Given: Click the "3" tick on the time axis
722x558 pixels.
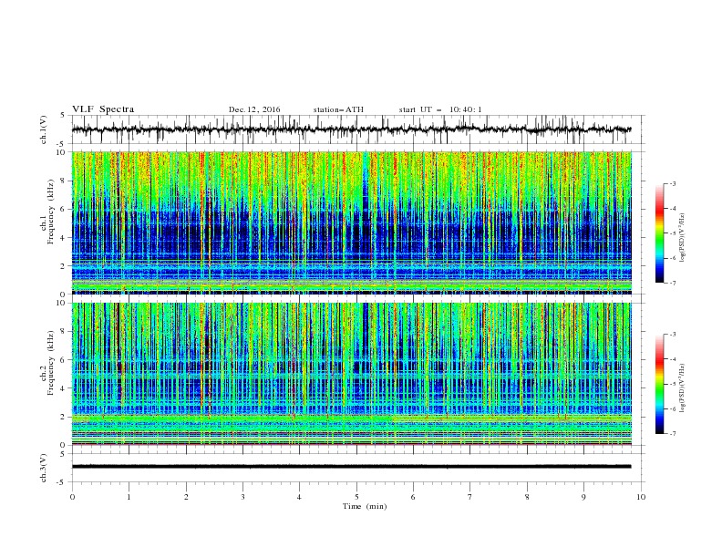Looking at the screenshot, I should point(242,497).
